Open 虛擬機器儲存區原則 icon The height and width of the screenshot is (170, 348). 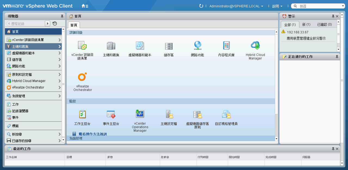(197, 114)
